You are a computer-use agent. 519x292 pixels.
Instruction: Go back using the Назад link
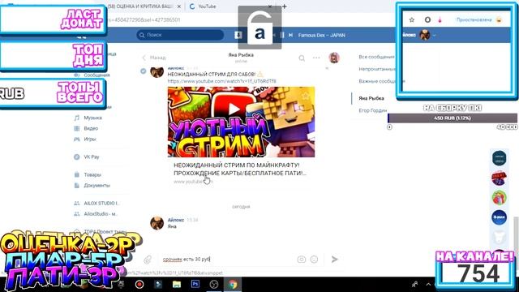coord(154,58)
